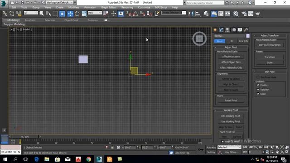Uncheck the Rotation checkbox under Enabled
The image size is (290, 163).
pos(258,90)
